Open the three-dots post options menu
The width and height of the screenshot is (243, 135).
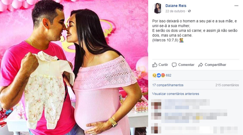coord(236,6)
